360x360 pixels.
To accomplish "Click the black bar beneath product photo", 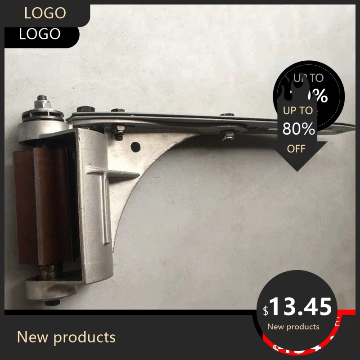I will coord(131,312).
